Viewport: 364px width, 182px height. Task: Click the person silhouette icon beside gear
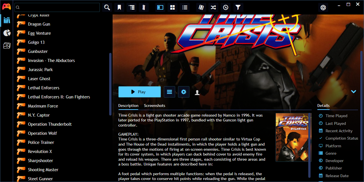click(197, 92)
